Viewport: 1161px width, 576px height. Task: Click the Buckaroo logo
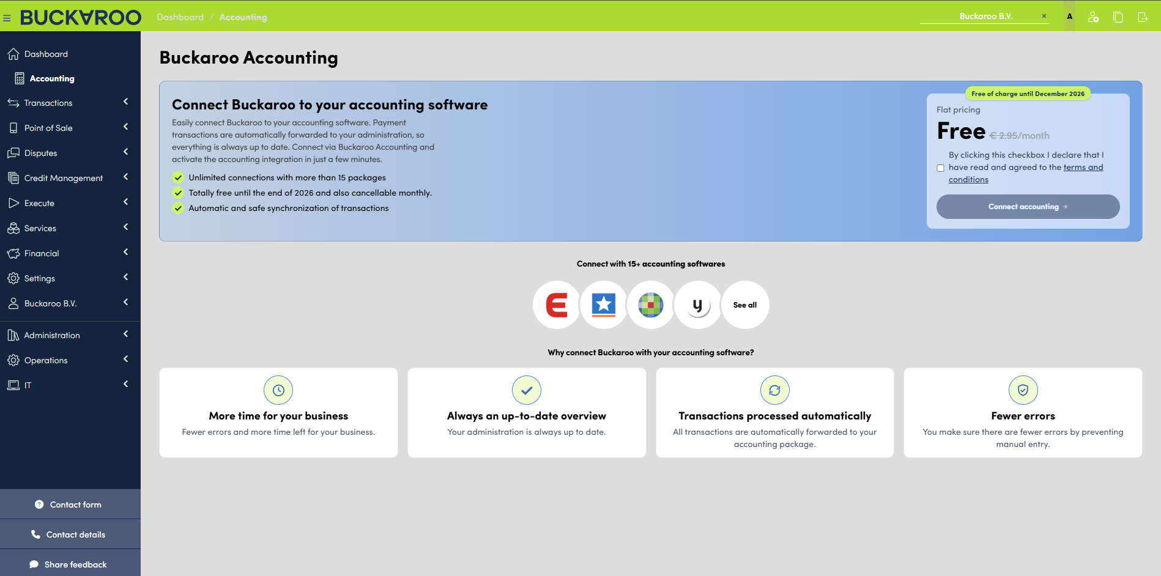pos(81,17)
